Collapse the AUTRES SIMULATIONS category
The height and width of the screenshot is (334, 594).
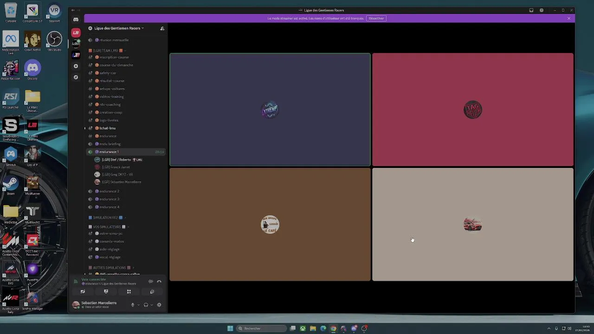[x=111, y=268]
